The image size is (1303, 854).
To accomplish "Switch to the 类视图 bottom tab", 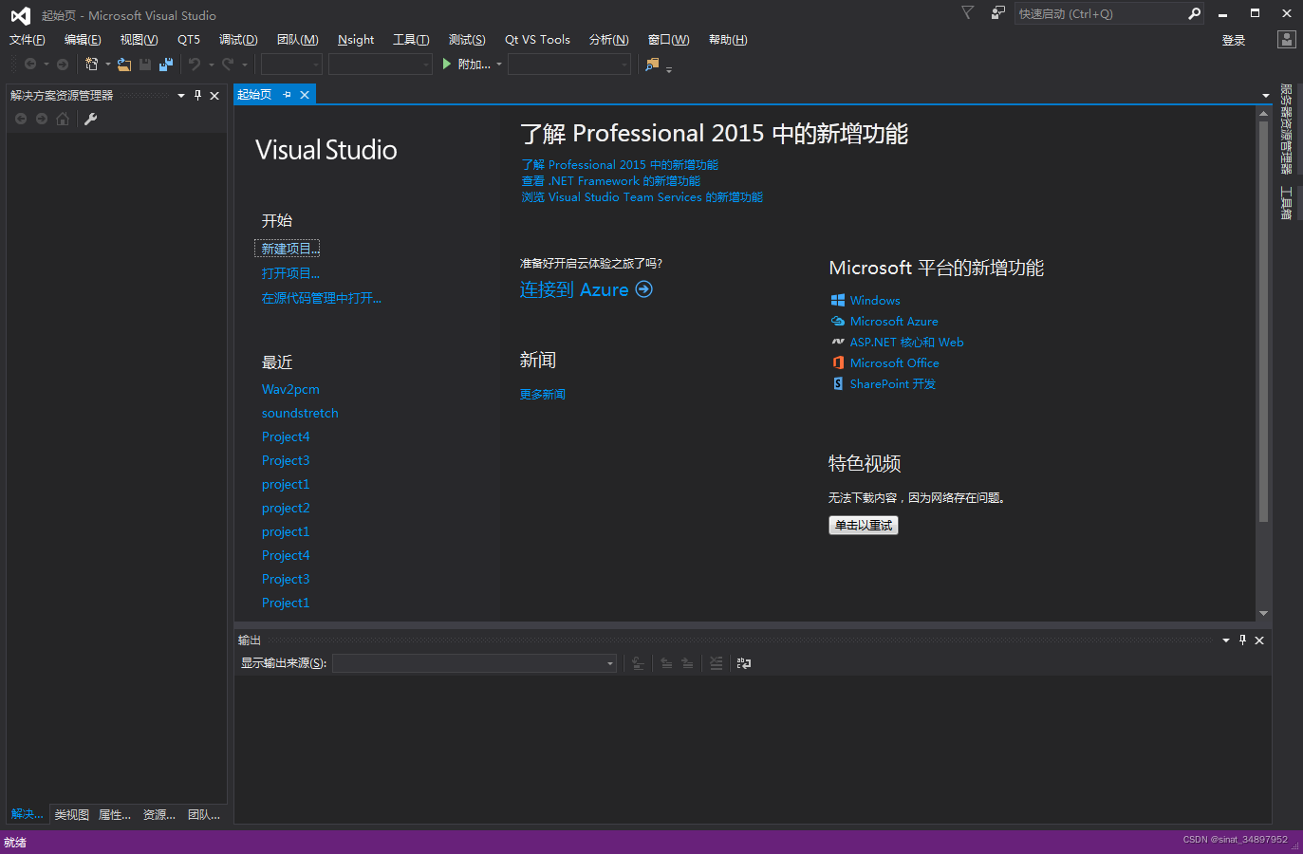I will (72, 815).
